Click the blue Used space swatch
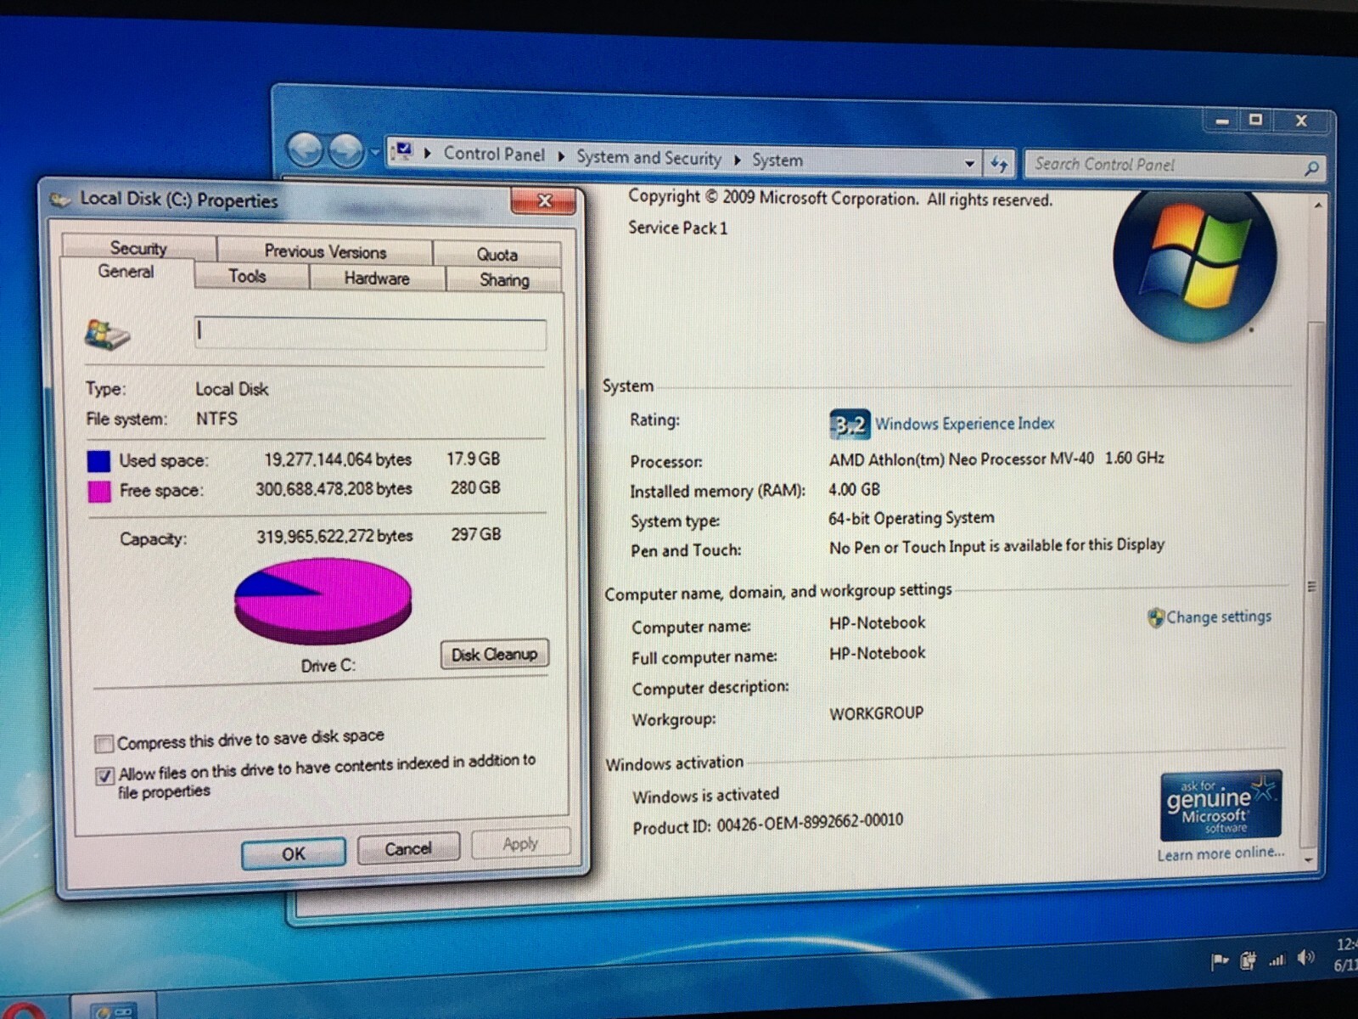1358x1019 pixels. coord(98,461)
